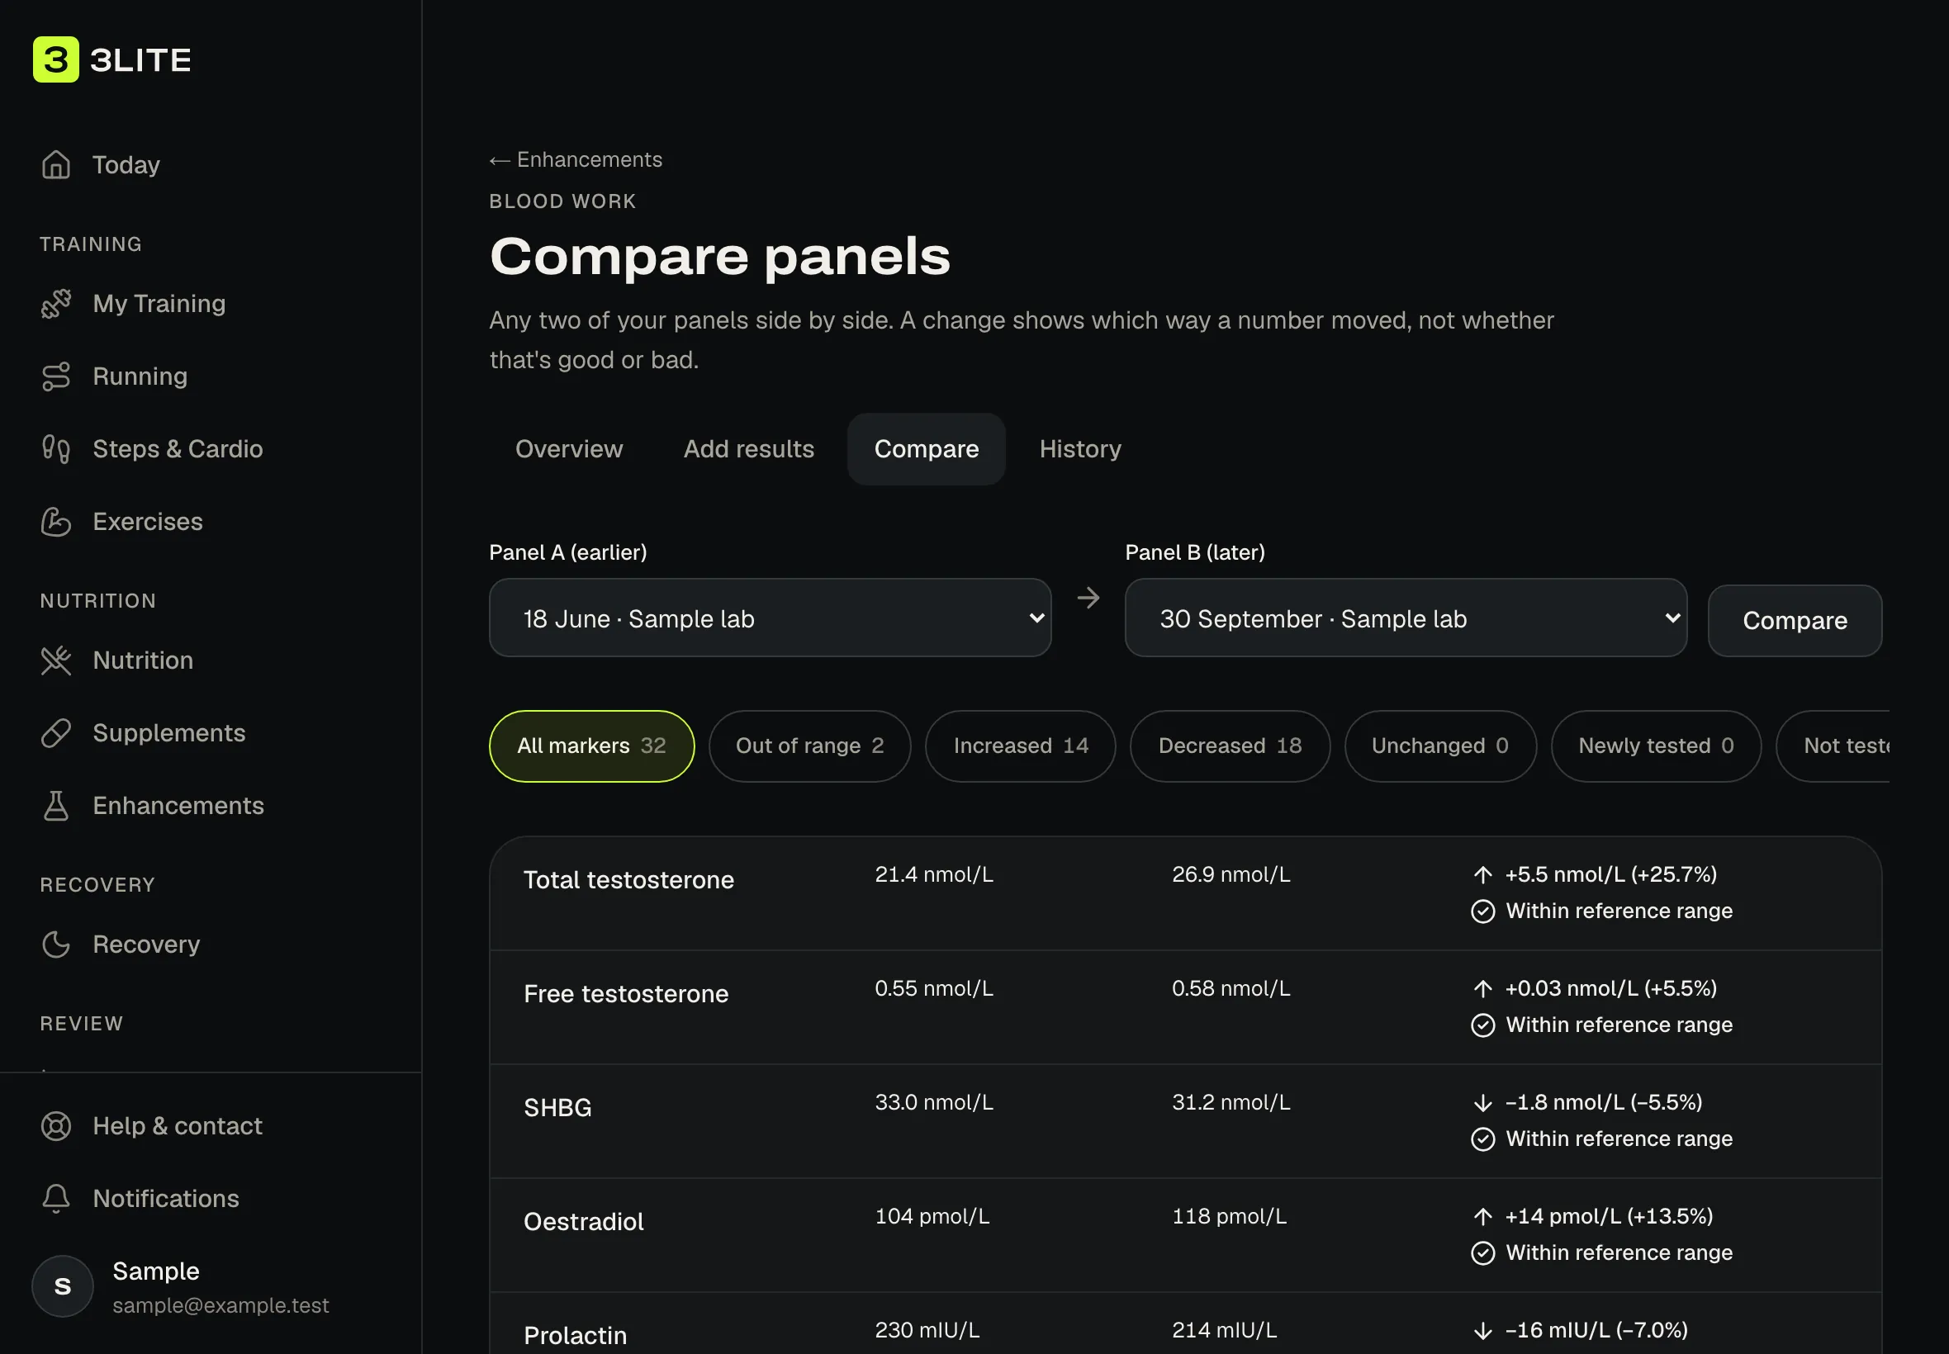1949x1354 pixels.
Task: Filter by Unchanged markers
Action: (x=1440, y=746)
